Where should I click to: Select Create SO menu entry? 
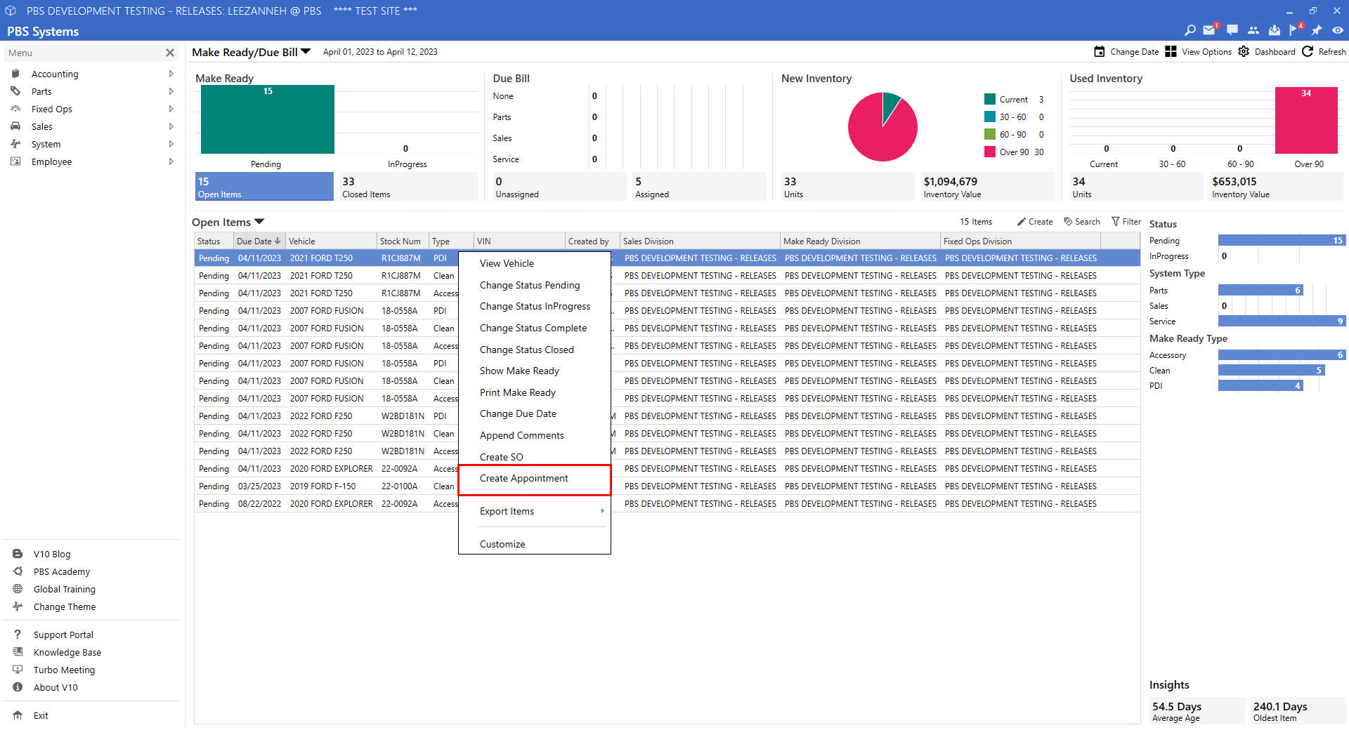click(501, 457)
